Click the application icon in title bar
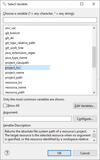Viewport: 100px width, 160px height. (x=4, y=4)
